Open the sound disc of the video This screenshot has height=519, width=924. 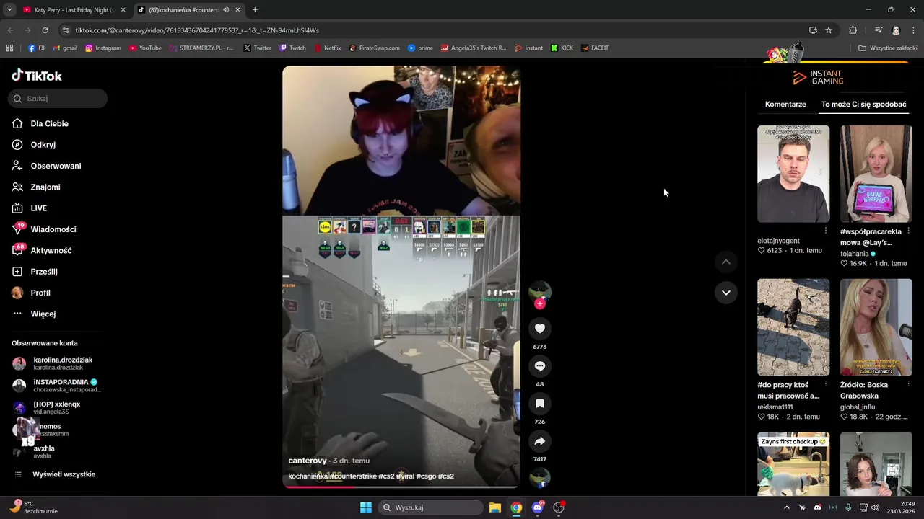point(539,477)
